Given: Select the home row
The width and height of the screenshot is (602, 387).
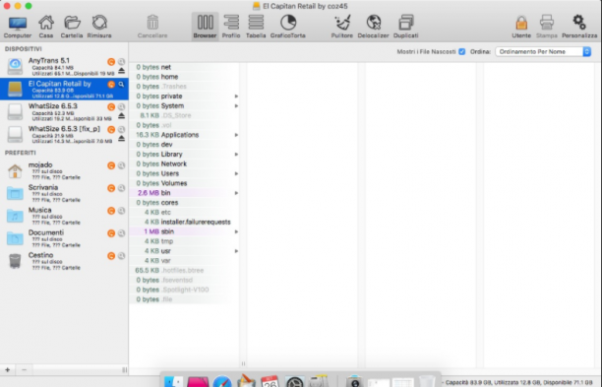Looking at the screenshot, I should click(184, 77).
